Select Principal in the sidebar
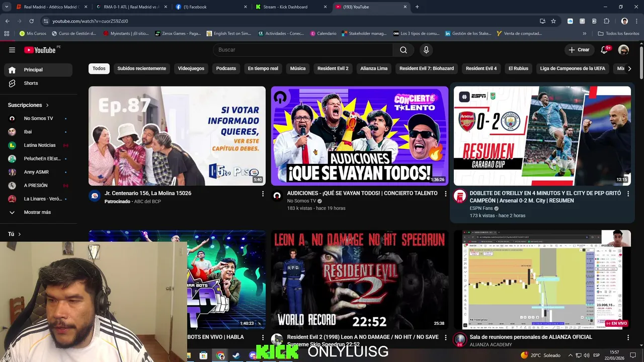The height and width of the screenshot is (362, 644). (x=38, y=70)
